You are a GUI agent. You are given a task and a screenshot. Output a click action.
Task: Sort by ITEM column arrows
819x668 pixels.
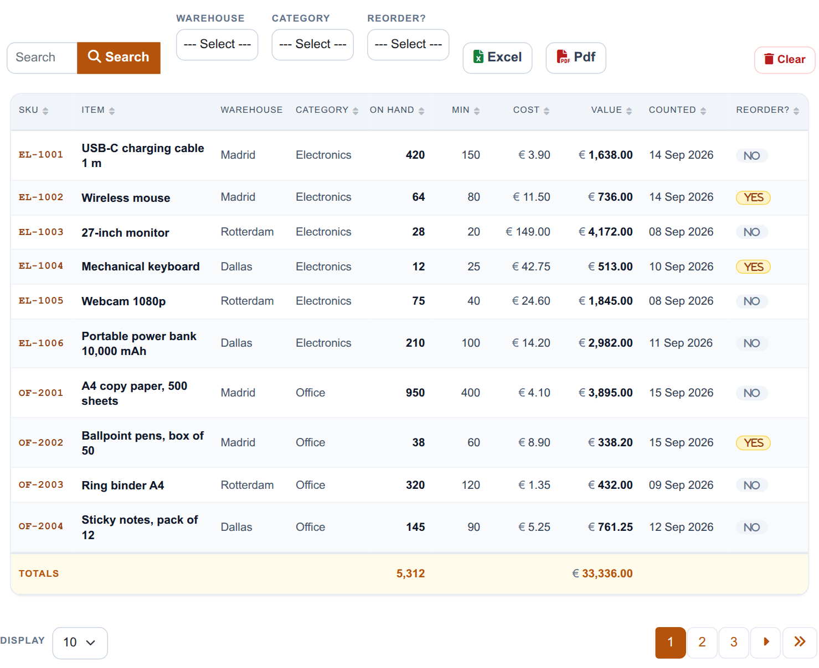point(112,111)
